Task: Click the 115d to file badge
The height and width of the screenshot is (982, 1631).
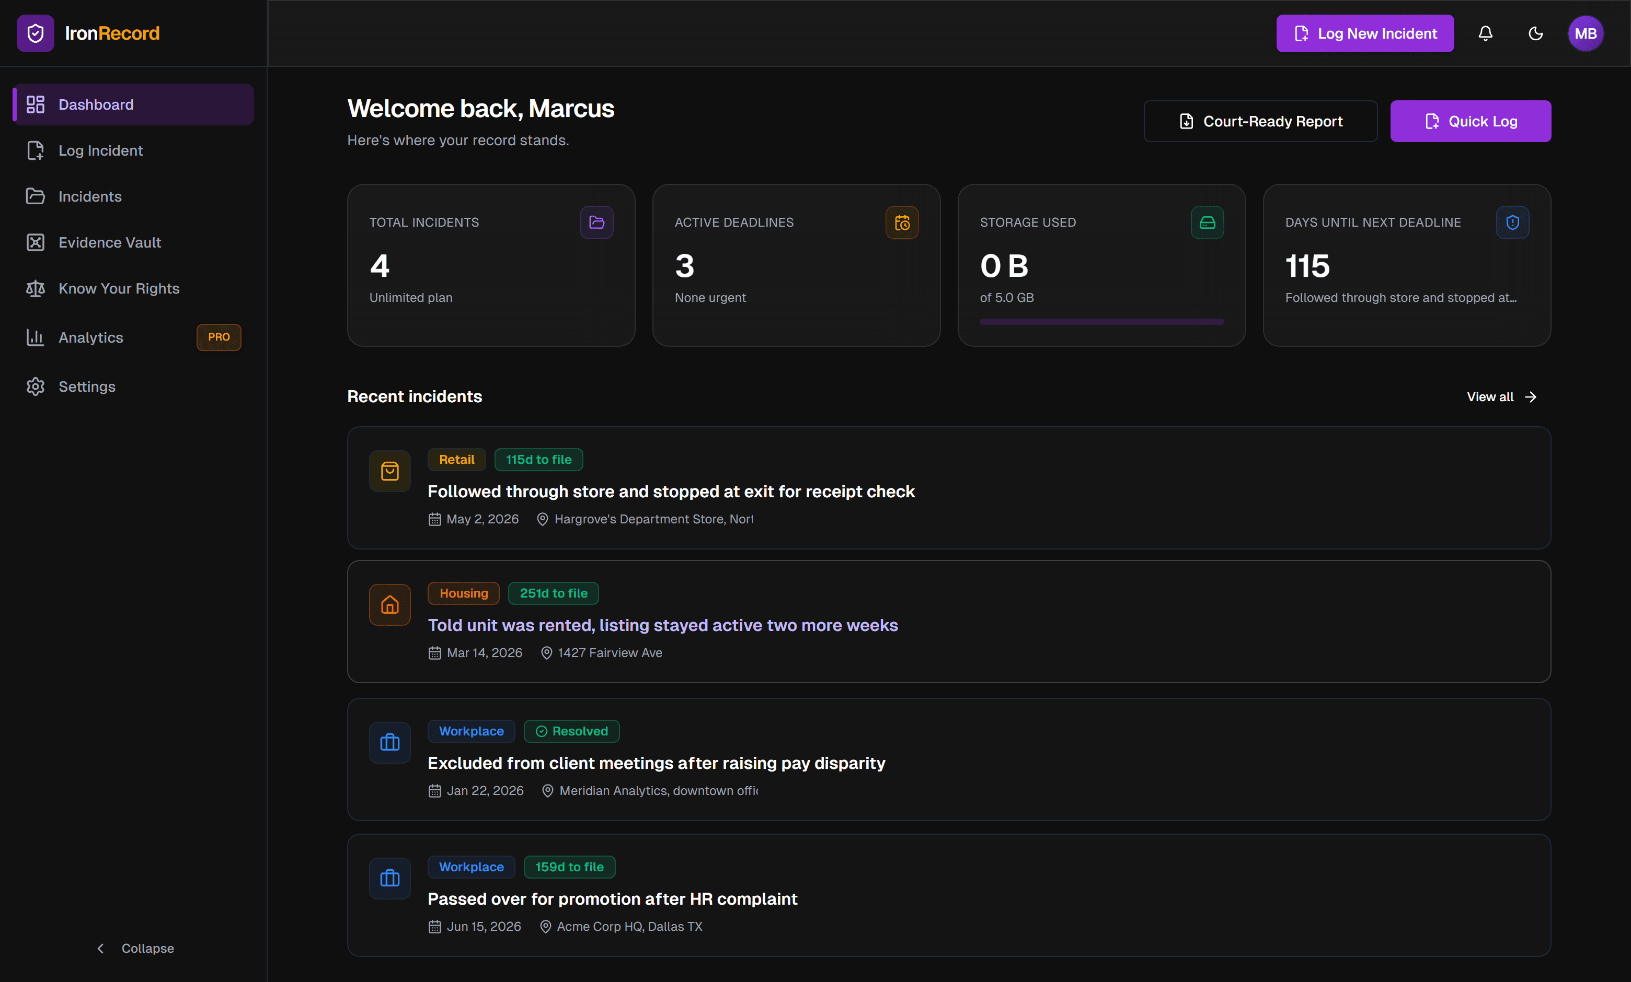Action: click(x=538, y=460)
